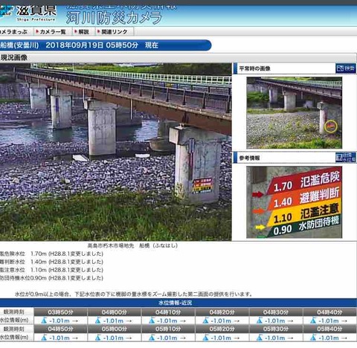Click the 1.10m flood caution level line

[x=51, y=270]
